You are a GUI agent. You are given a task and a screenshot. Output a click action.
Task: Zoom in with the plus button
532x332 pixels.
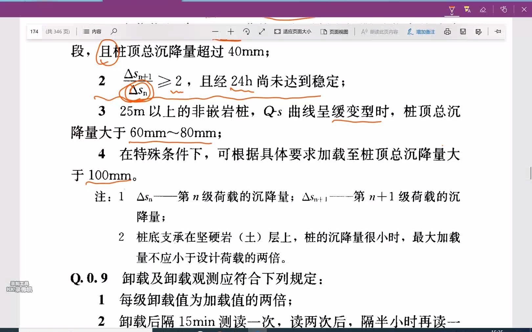point(231,31)
